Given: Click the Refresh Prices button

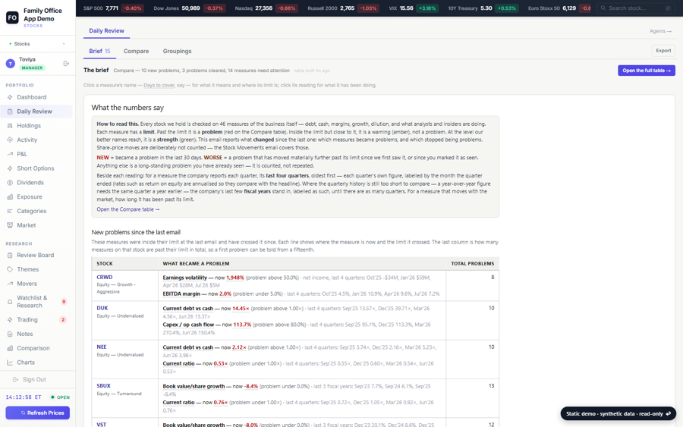Looking at the screenshot, I should 37,413.
